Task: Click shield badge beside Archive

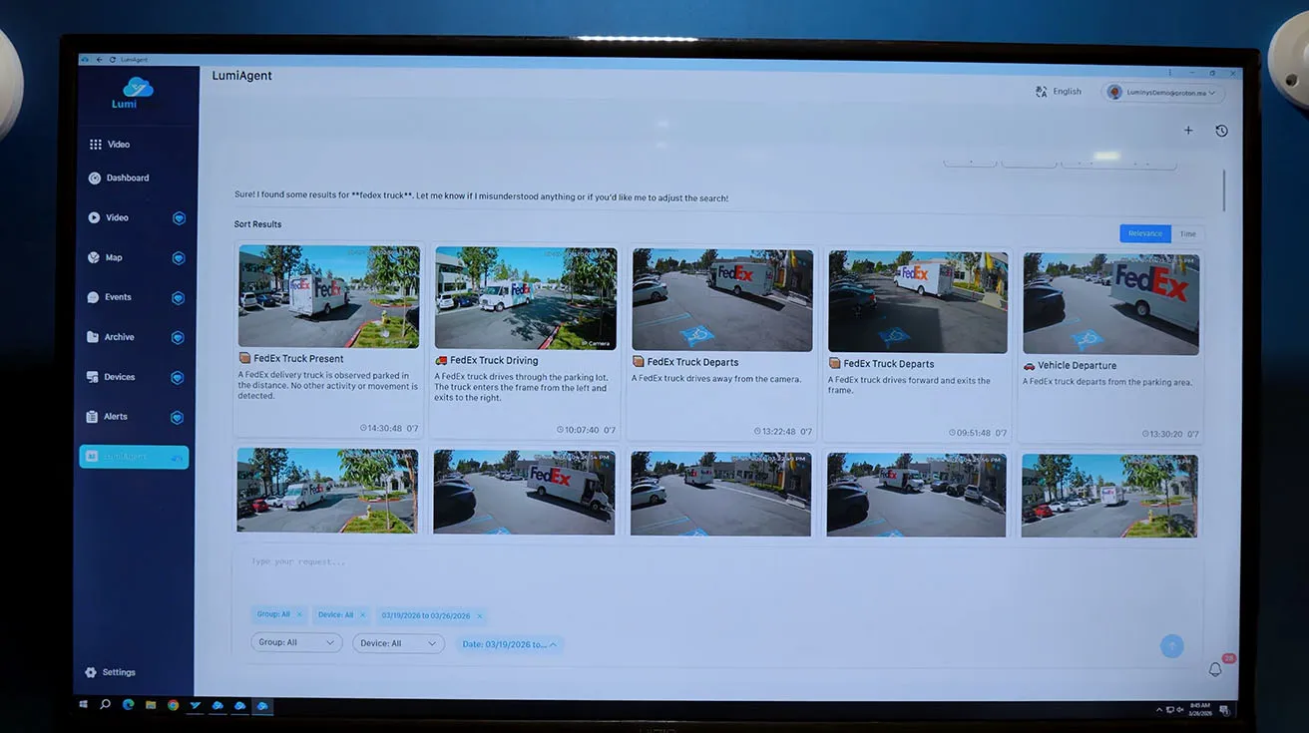Action: [178, 338]
